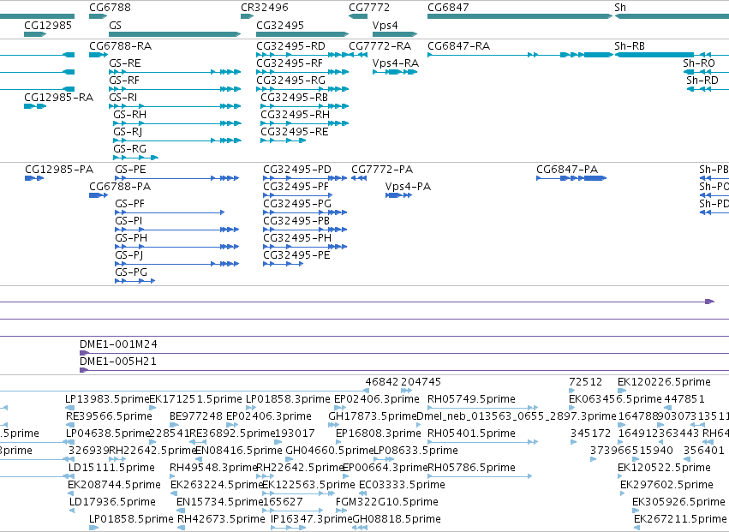Click the Vps4 gene label
The height and width of the screenshot is (532, 729).
point(385,25)
